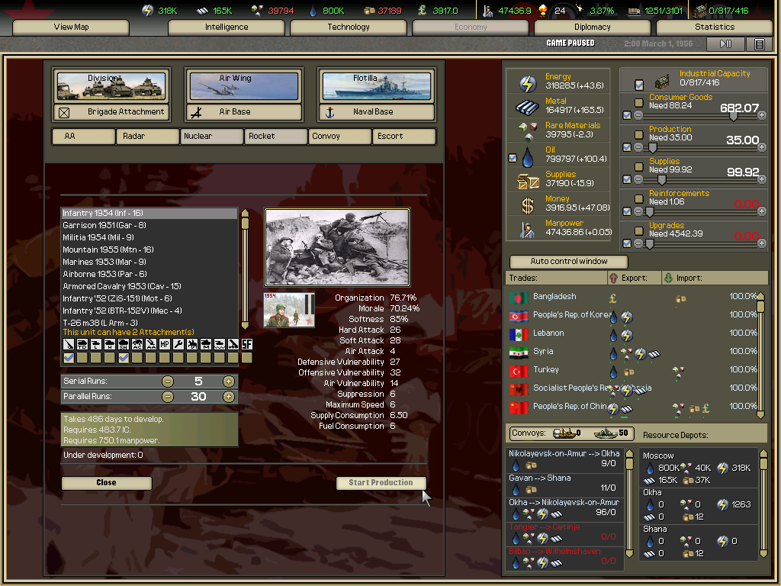Open the game menu list icon
The width and height of the screenshot is (781, 586).
[x=759, y=44]
